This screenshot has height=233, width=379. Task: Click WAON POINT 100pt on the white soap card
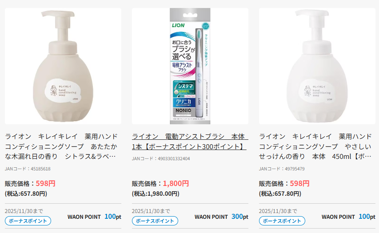click(x=348, y=217)
